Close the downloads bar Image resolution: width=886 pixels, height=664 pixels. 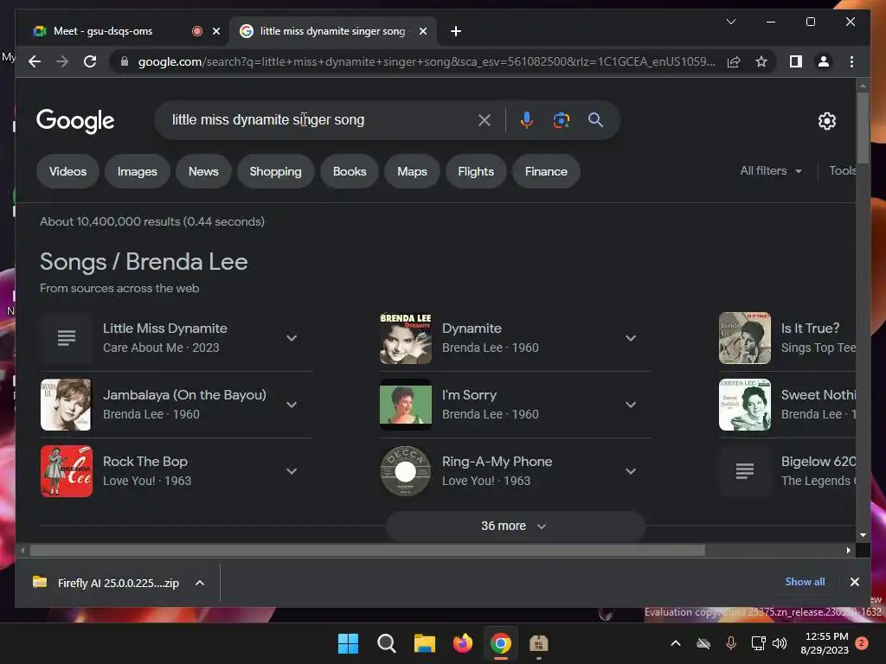(854, 582)
